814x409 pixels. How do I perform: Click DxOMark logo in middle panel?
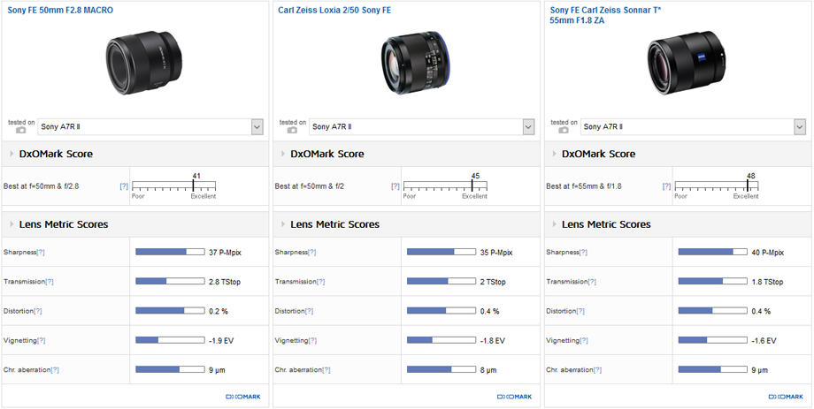point(514,398)
